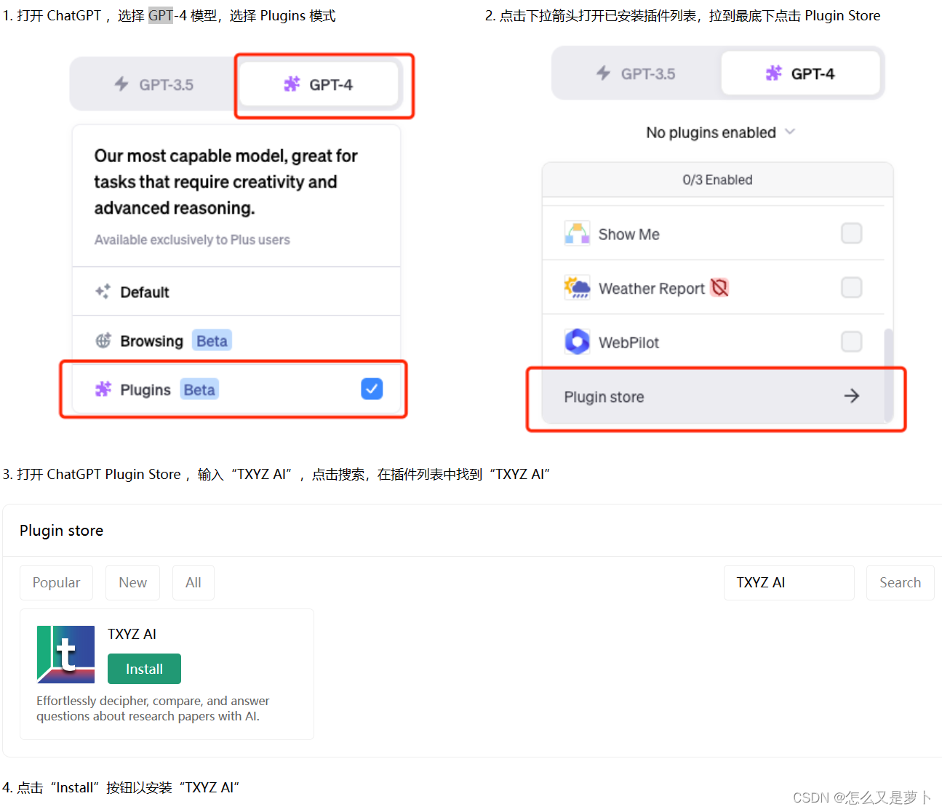Click the Beta badge next to Plugins
The image size is (942, 812).
(x=199, y=390)
